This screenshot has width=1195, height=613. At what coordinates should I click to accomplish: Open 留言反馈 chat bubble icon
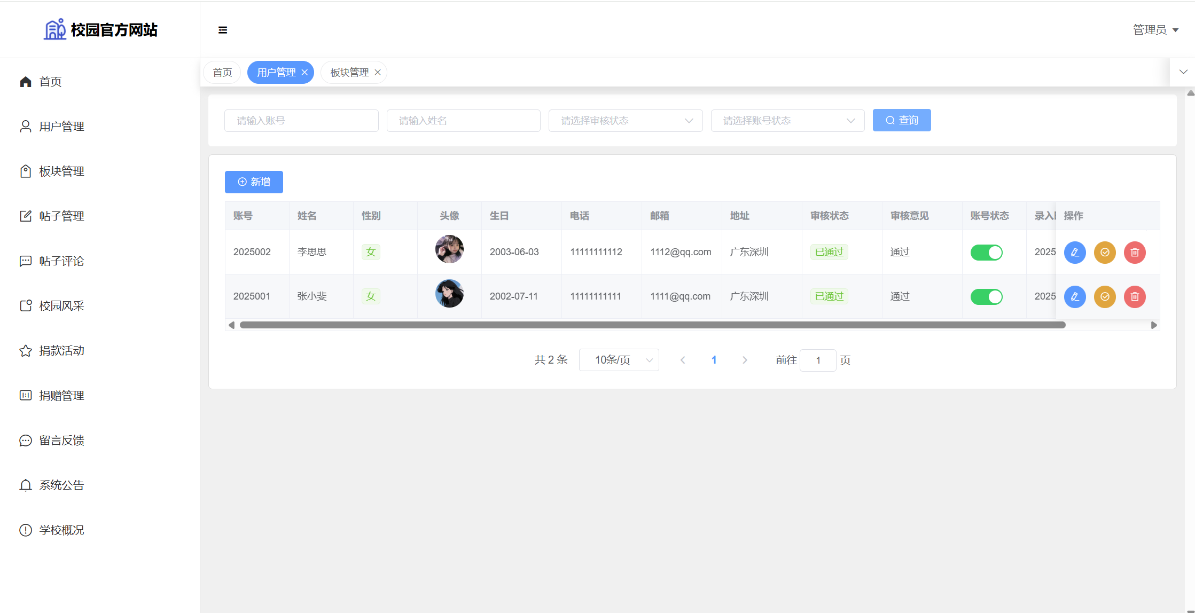[26, 440]
